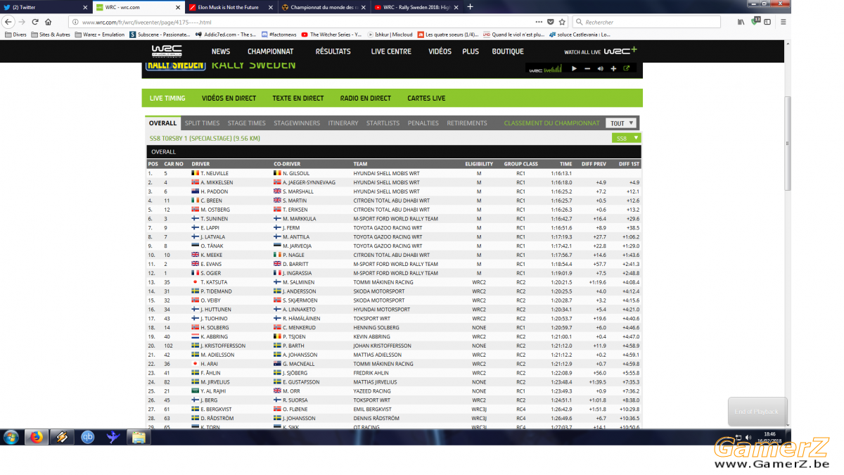Open the PLUS menu item

[471, 51]
